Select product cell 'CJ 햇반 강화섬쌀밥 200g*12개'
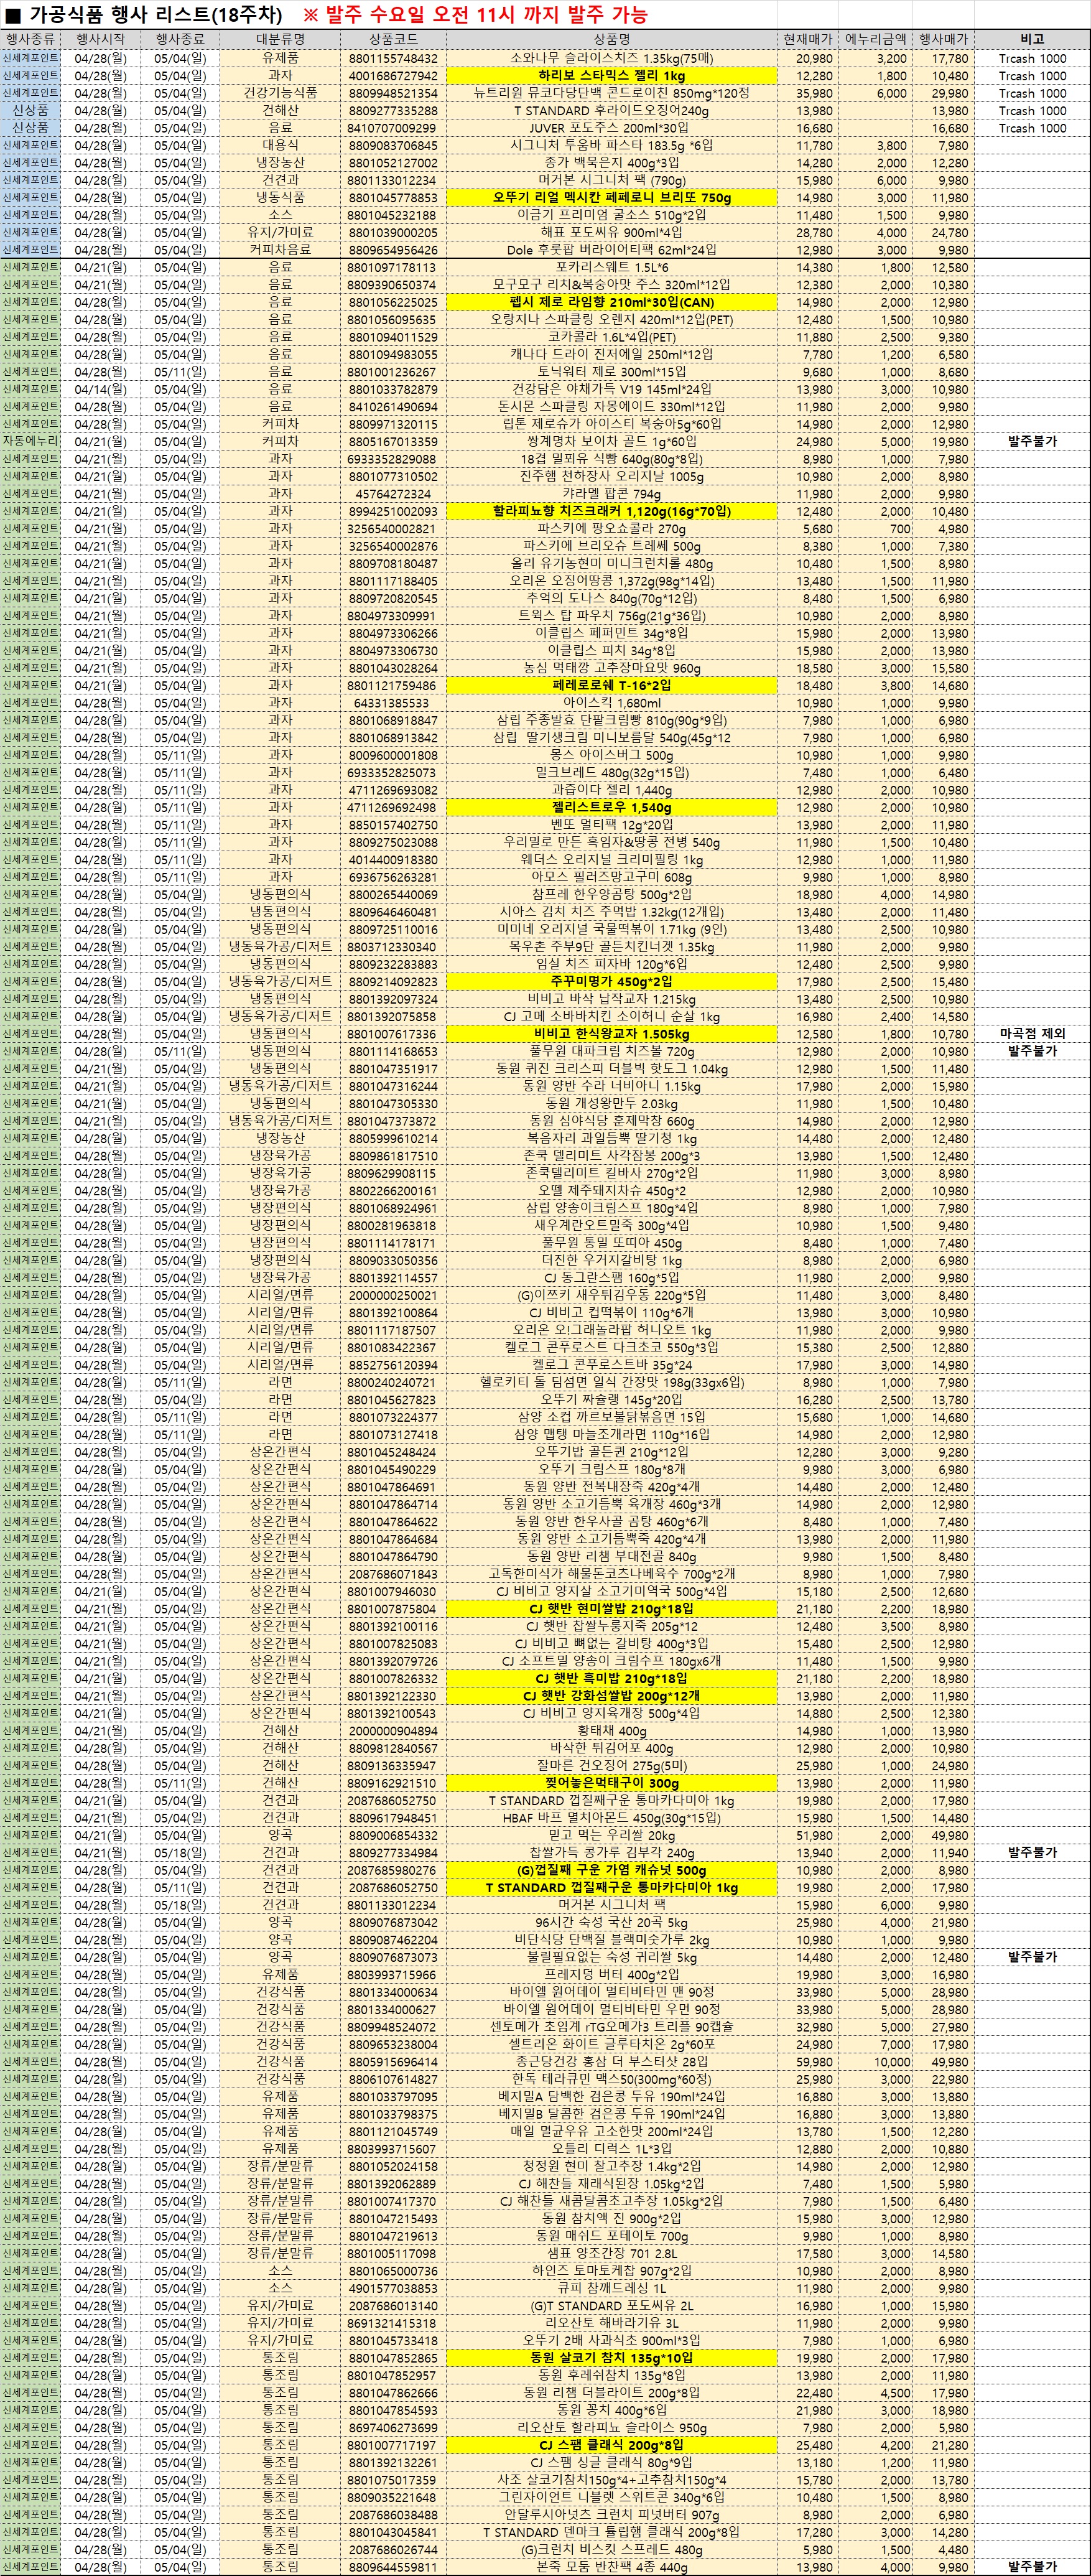Viewport: 1091px width, 2576px height. tap(612, 1695)
